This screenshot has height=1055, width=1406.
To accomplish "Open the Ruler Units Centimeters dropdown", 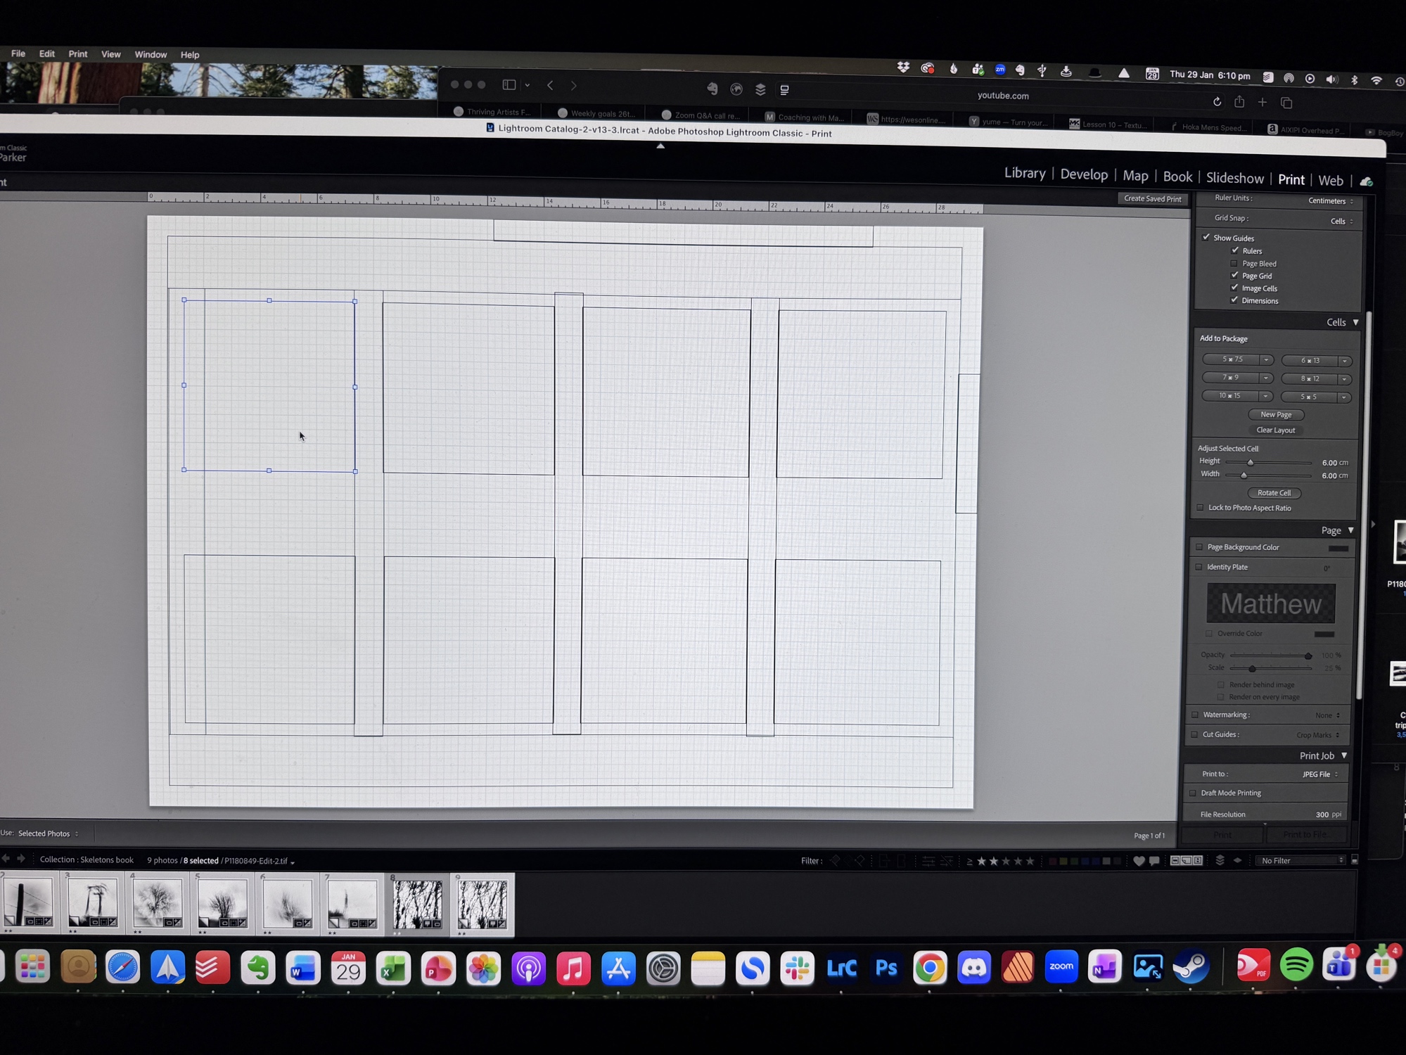I will [1330, 201].
